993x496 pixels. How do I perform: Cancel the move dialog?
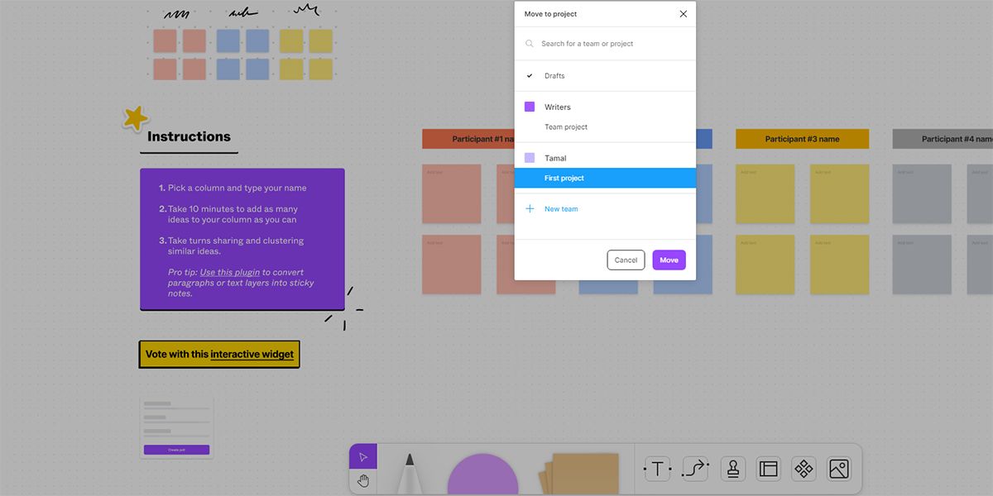[x=626, y=260]
